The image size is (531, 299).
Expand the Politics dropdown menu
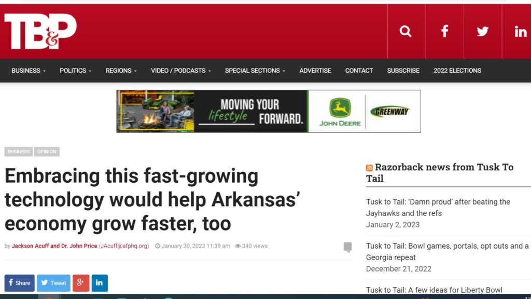[76, 71]
